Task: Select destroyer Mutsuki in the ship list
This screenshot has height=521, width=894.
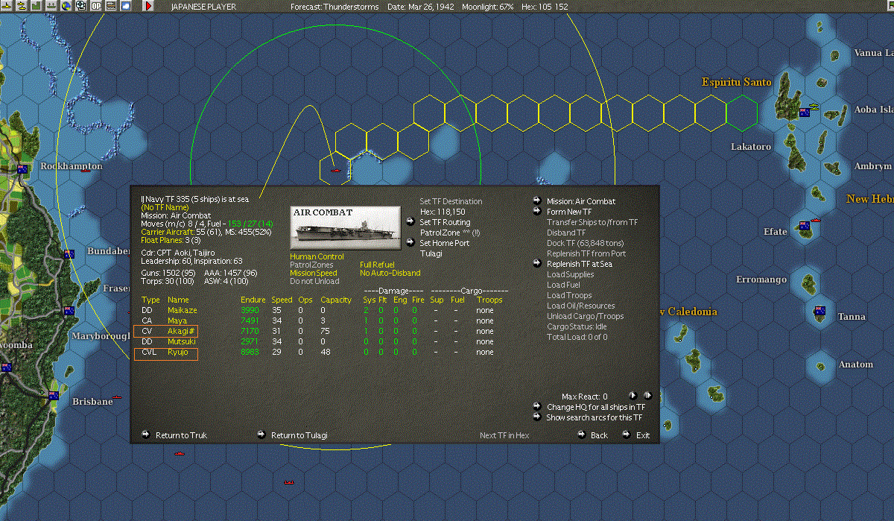Action: click(x=181, y=341)
